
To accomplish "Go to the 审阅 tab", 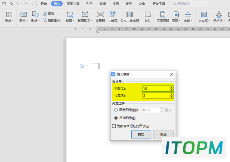I will (x=102, y=4).
